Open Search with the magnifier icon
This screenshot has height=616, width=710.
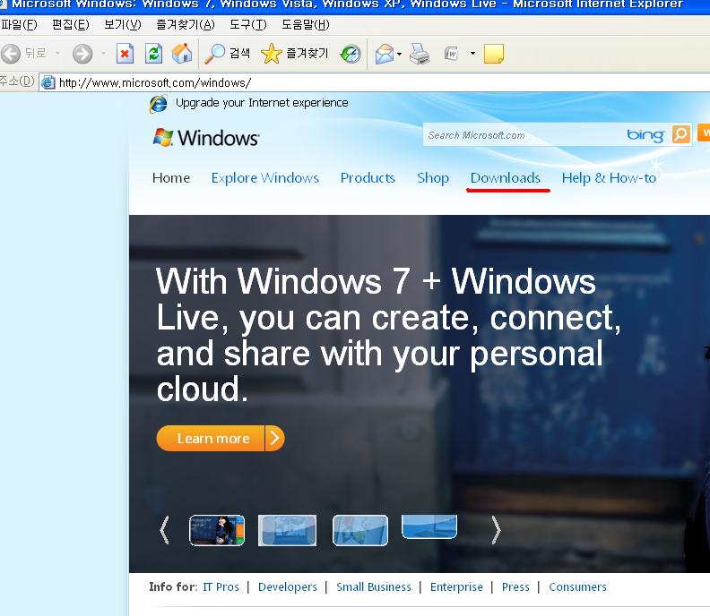pyautogui.click(x=214, y=54)
